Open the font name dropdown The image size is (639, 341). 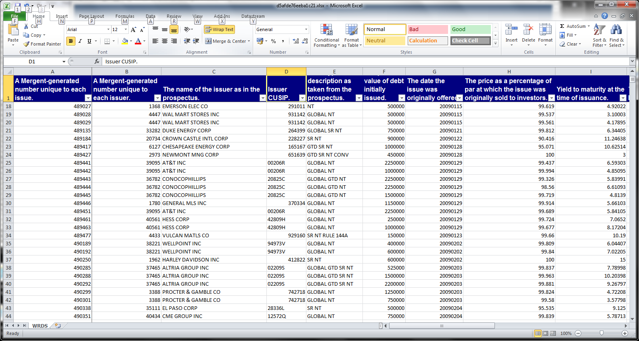point(108,29)
